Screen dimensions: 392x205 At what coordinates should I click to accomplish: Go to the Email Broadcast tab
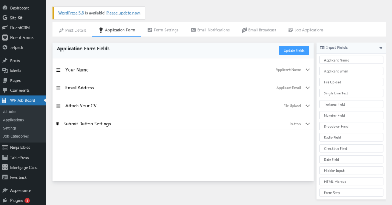tap(259, 30)
